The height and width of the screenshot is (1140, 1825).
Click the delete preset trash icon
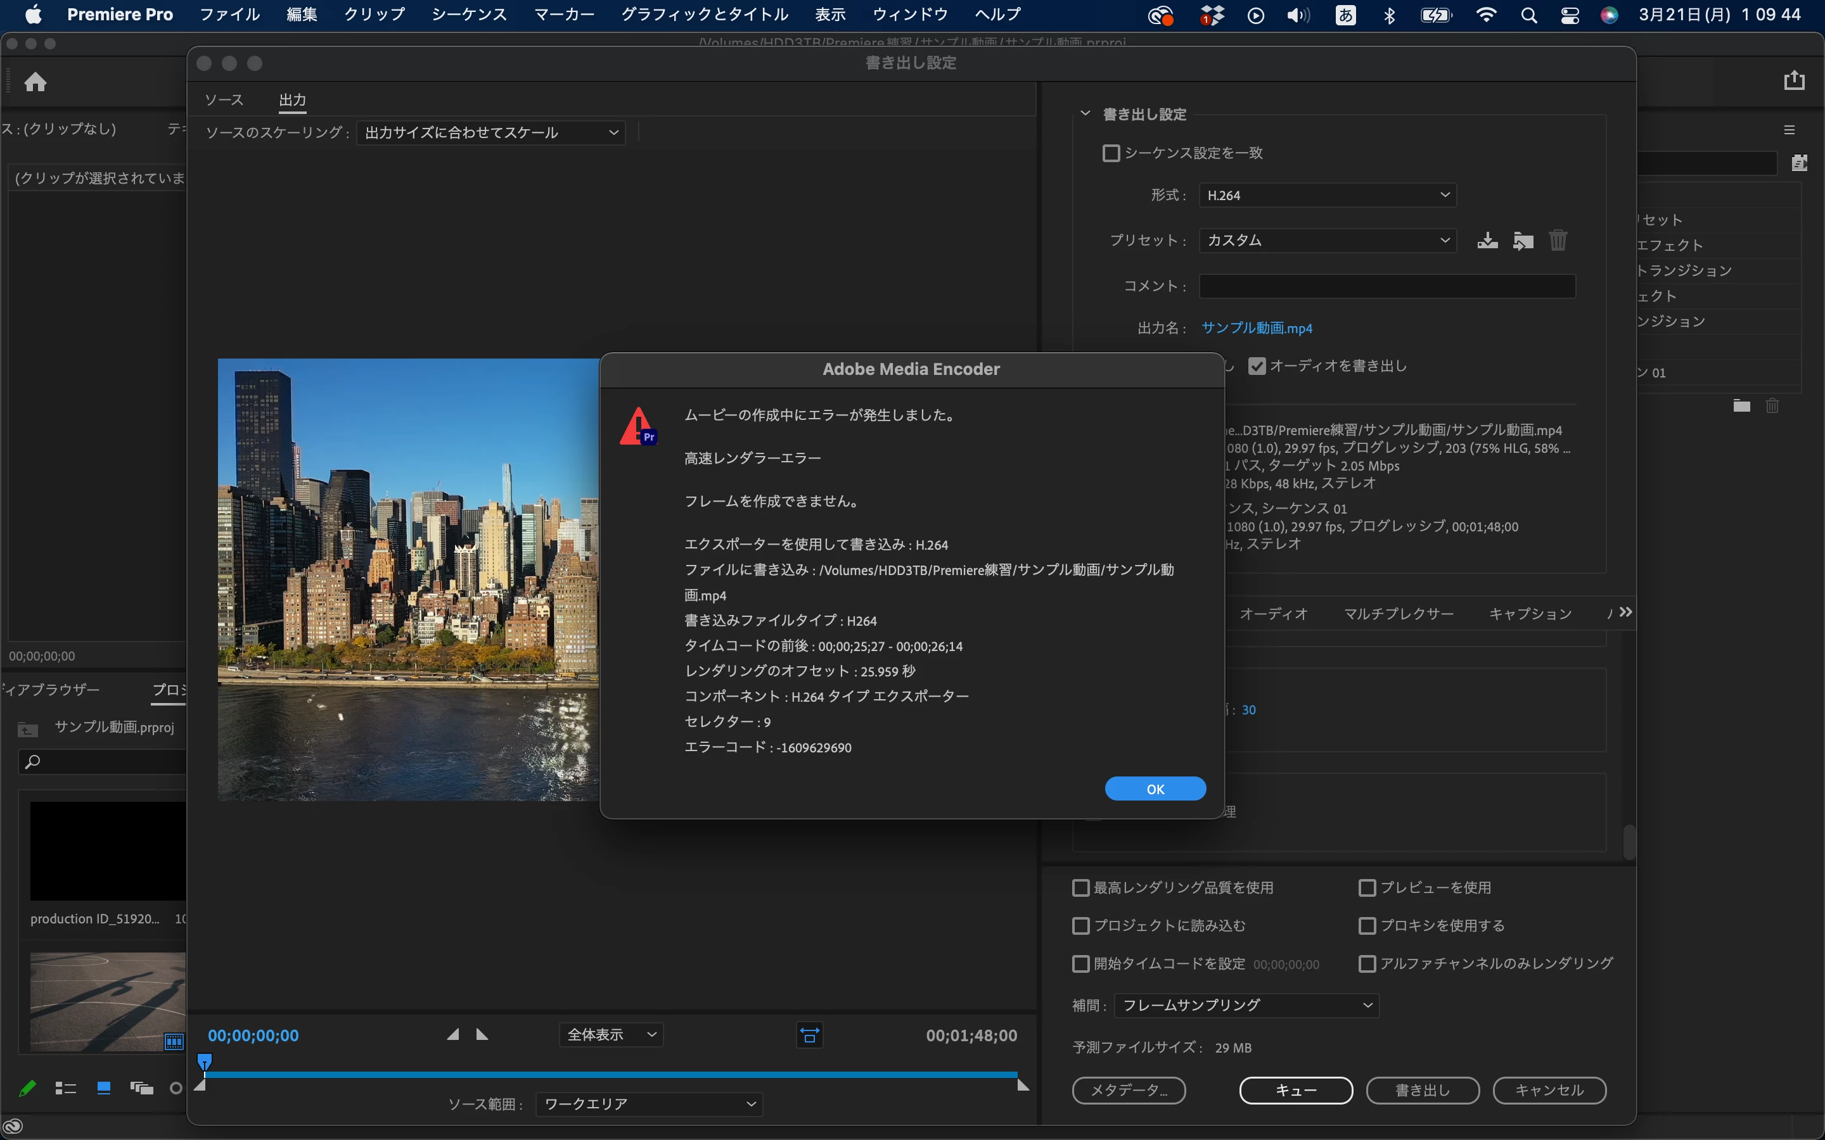pos(1558,241)
